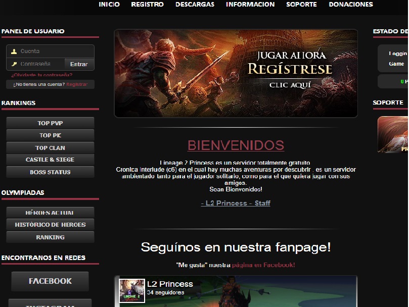This screenshot has width=409, height=307.
Task: Go to the REGISTRO page
Action: coord(148,5)
